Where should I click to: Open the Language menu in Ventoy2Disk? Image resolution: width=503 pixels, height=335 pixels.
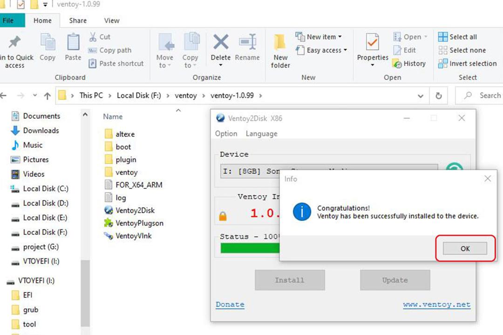(261, 134)
